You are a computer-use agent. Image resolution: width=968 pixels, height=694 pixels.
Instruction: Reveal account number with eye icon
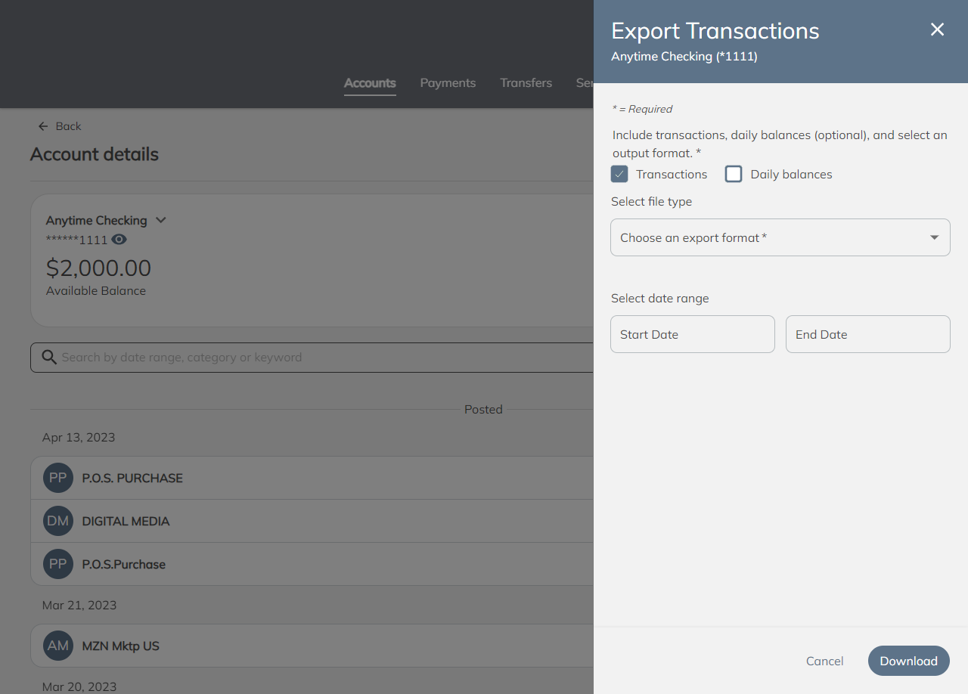click(x=119, y=240)
